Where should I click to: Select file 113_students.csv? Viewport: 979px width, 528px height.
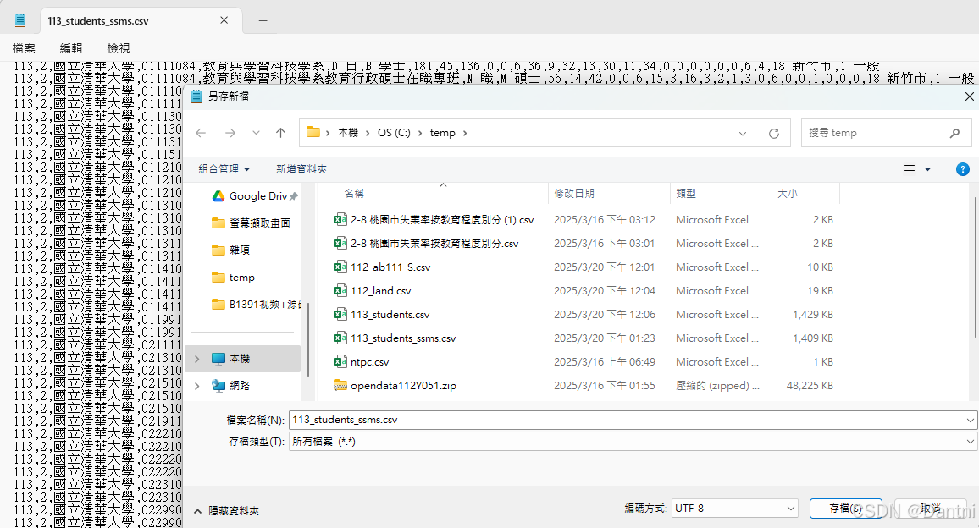tap(390, 315)
